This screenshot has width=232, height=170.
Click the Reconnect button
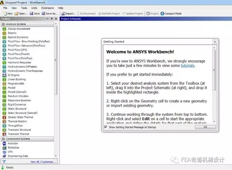pos(88,14)
